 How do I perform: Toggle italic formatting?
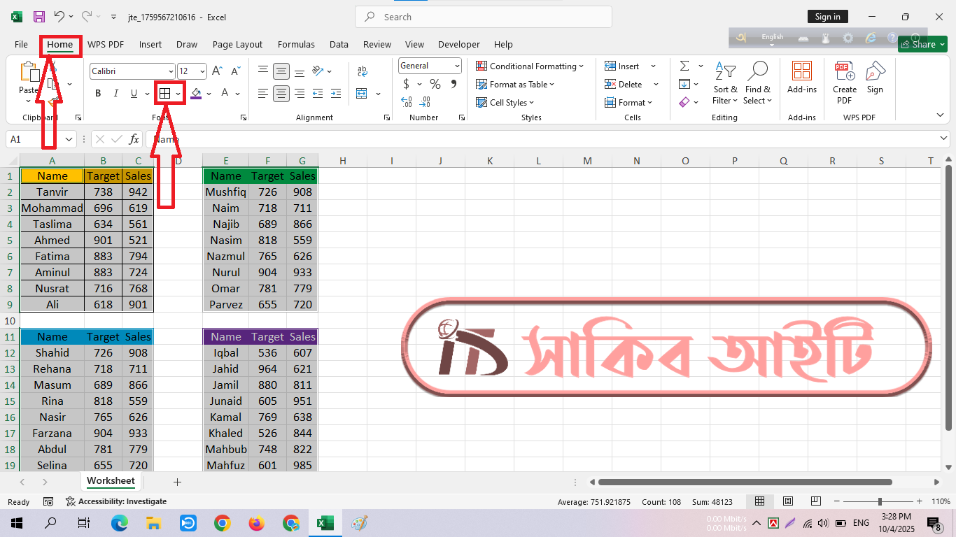click(116, 94)
